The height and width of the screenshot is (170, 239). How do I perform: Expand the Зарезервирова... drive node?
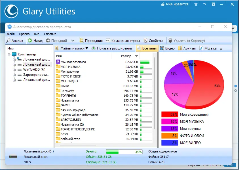[14, 75]
